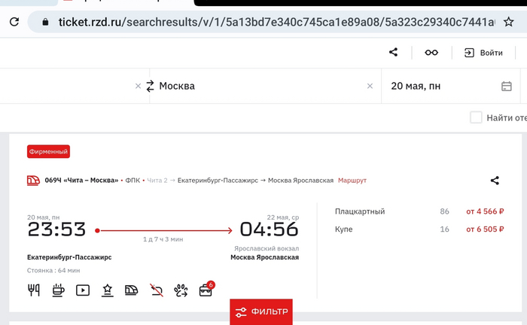Image resolution: width=527 pixels, height=325 pixels.
Task: Click the 86 seats count for Плацкартный
Action: click(x=445, y=211)
